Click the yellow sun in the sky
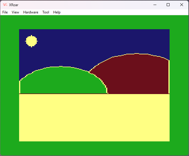189x156 pixels. point(31,41)
